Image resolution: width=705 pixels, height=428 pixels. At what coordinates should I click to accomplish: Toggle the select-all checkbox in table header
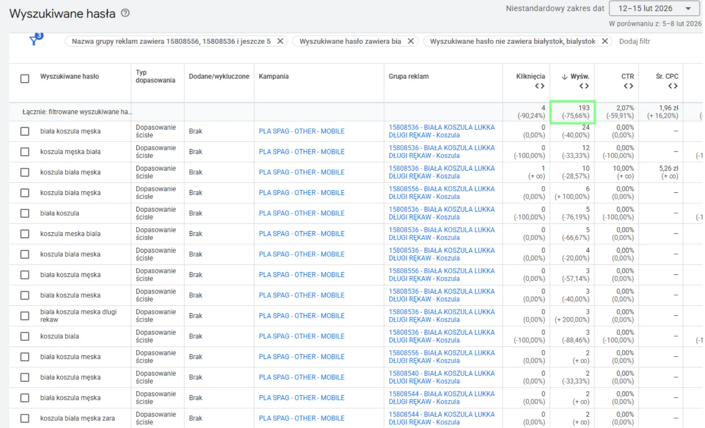click(25, 79)
